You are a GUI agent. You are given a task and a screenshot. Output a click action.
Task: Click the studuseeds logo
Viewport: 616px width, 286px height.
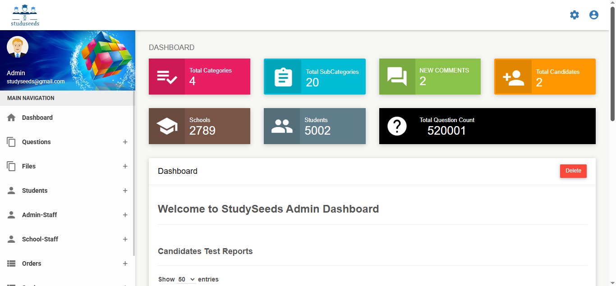25,15
